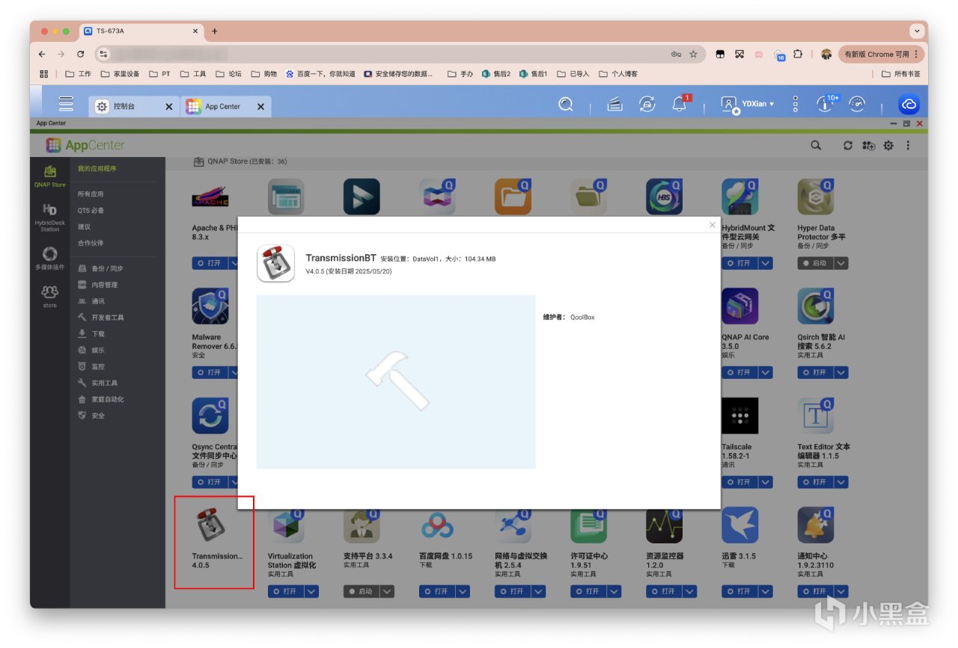Click the Hyper Data Protector app icon

tap(816, 197)
